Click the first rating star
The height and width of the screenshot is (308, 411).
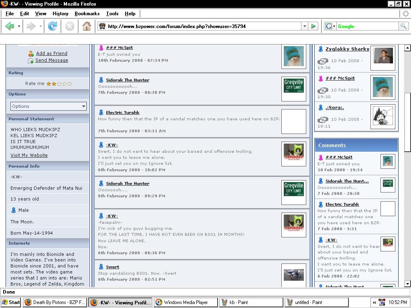(49, 84)
